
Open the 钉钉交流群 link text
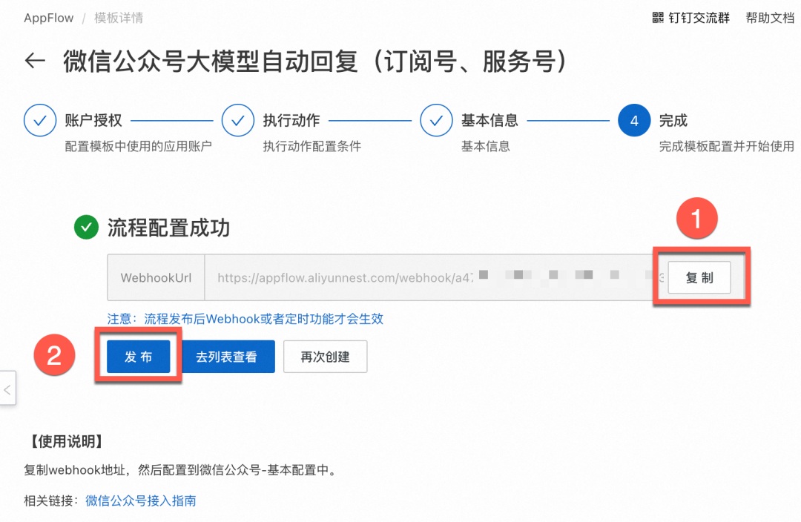pyautogui.click(x=699, y=18)
